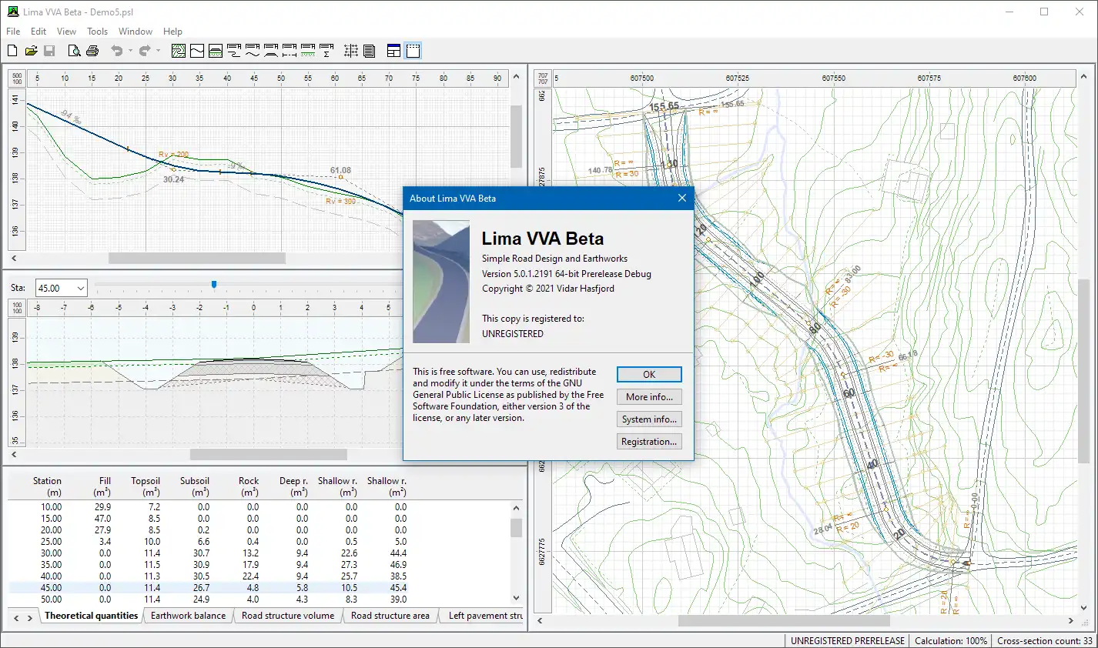
Task: Print the current drawing
Action: pyautogui.click(x=92, y=50)
